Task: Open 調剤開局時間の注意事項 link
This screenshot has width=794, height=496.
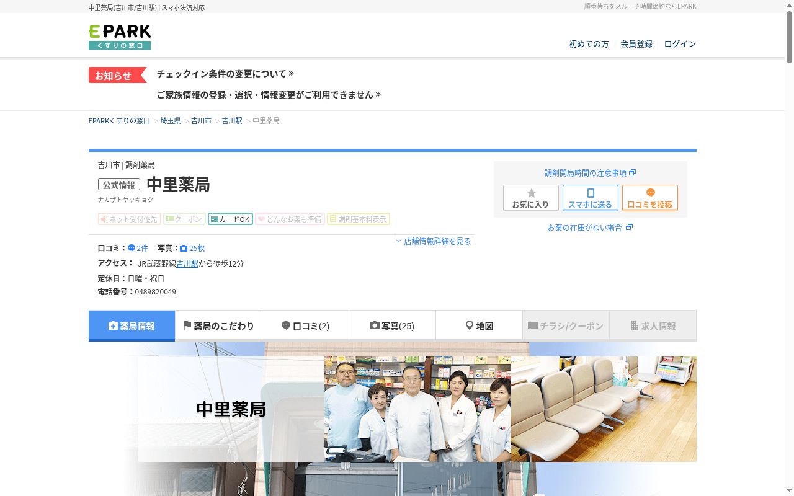Action: click(586, 173)
